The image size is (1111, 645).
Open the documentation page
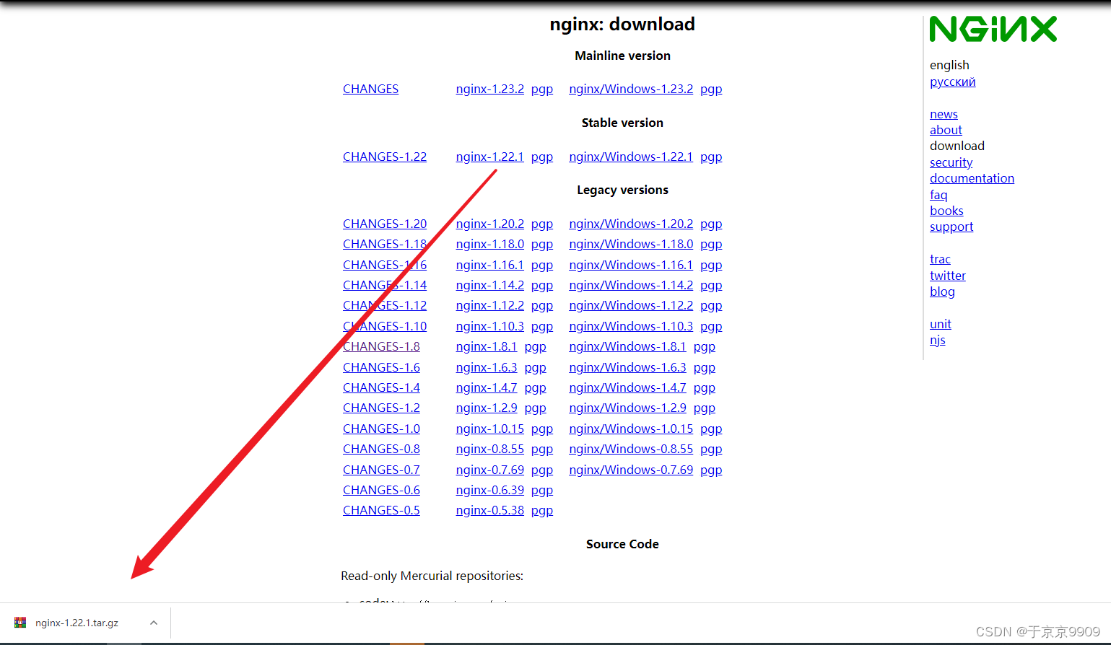coord(972,178)
